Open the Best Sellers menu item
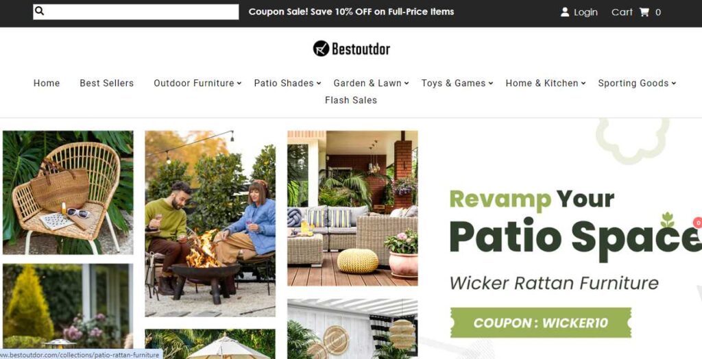The image size is (702, 359). pos(106,84)
